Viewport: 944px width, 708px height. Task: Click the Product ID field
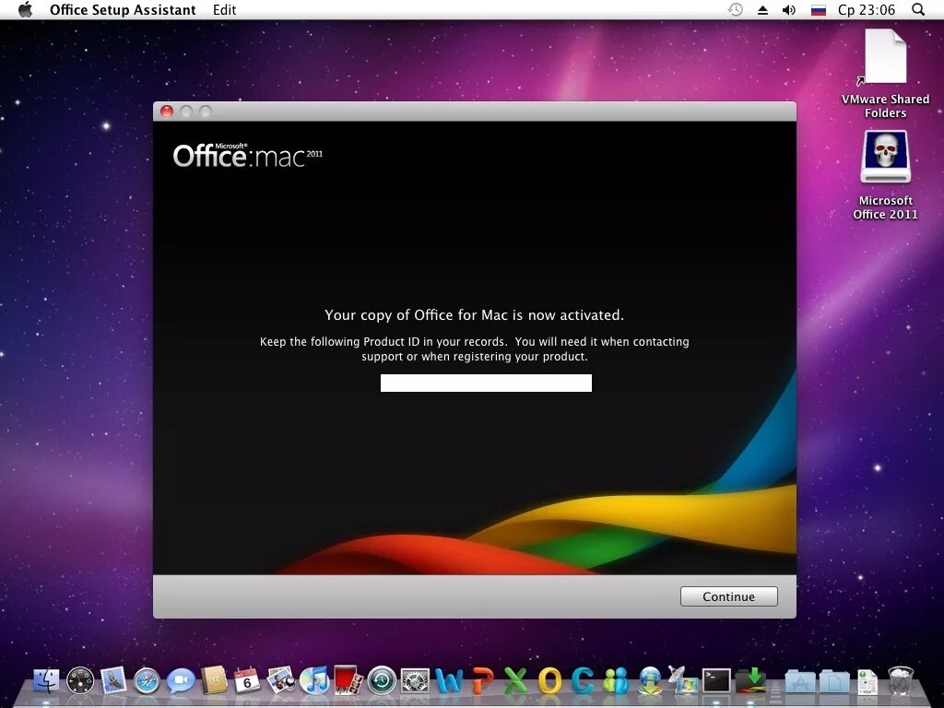click(x=486, y=383)
